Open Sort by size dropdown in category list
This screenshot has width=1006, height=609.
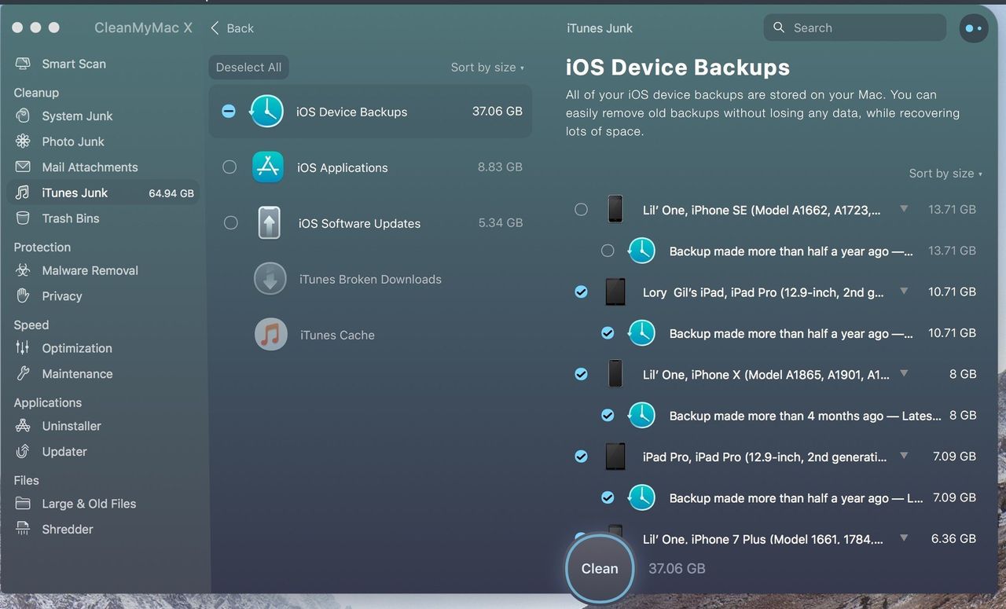pos(487,68)
